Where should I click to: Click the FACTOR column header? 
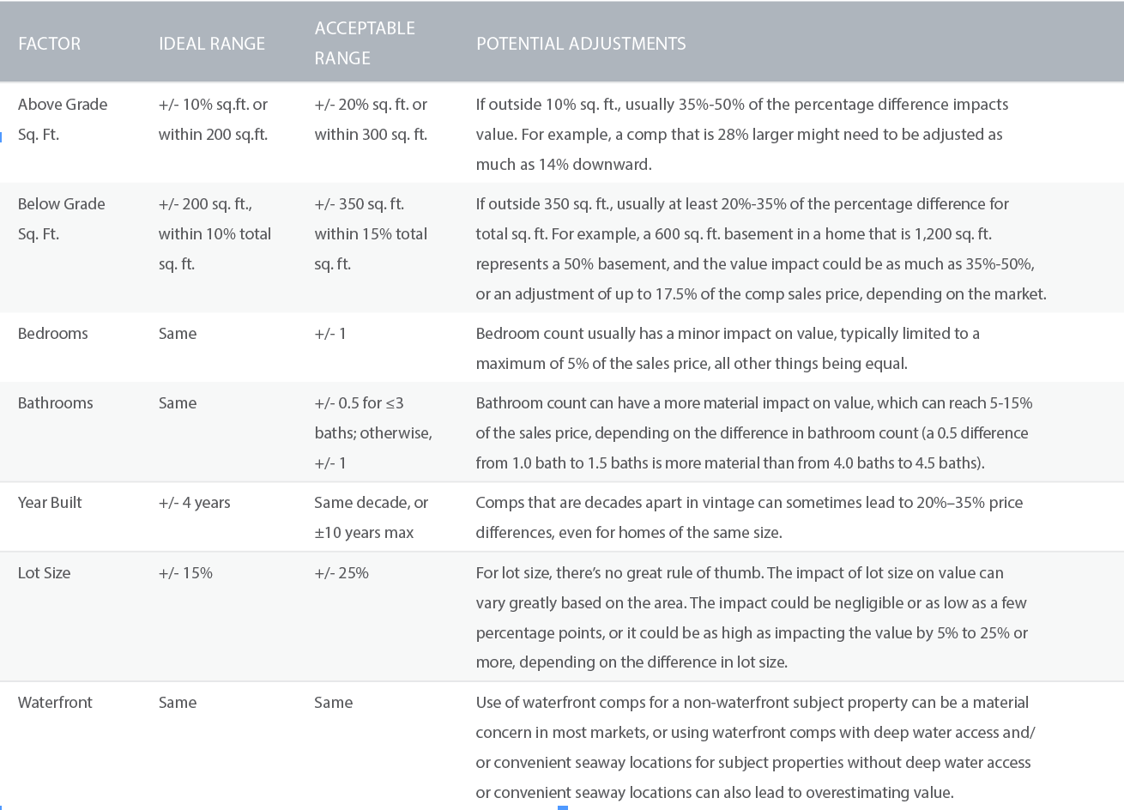pos(49,43)
